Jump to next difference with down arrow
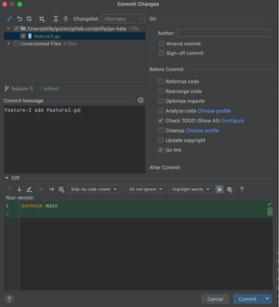Viewport: 279px width, 307px height. (19, 189)
